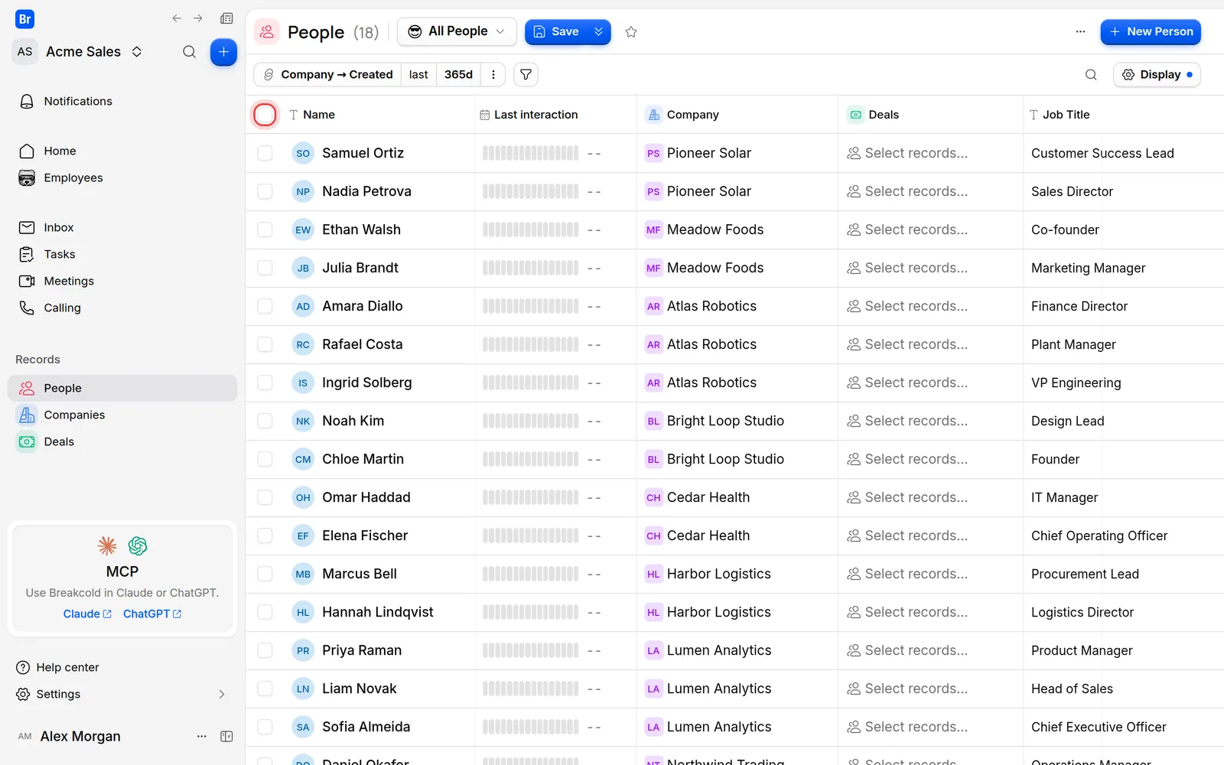
Task: Open the All People view dropdown
Action: (x=457, y=31)
